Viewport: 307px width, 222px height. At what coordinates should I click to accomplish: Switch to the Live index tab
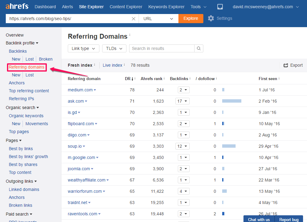112,65
